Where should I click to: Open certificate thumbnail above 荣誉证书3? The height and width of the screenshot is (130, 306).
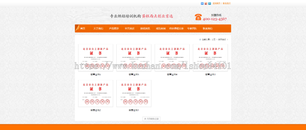coord(210,58)
